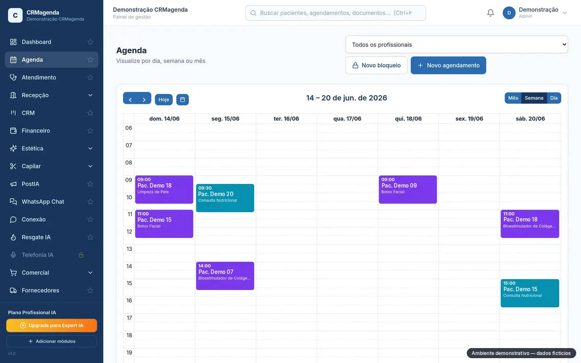
Task: Toggle favorite star for Agenda
Action: pyautogui.click(x=90, y=60)
